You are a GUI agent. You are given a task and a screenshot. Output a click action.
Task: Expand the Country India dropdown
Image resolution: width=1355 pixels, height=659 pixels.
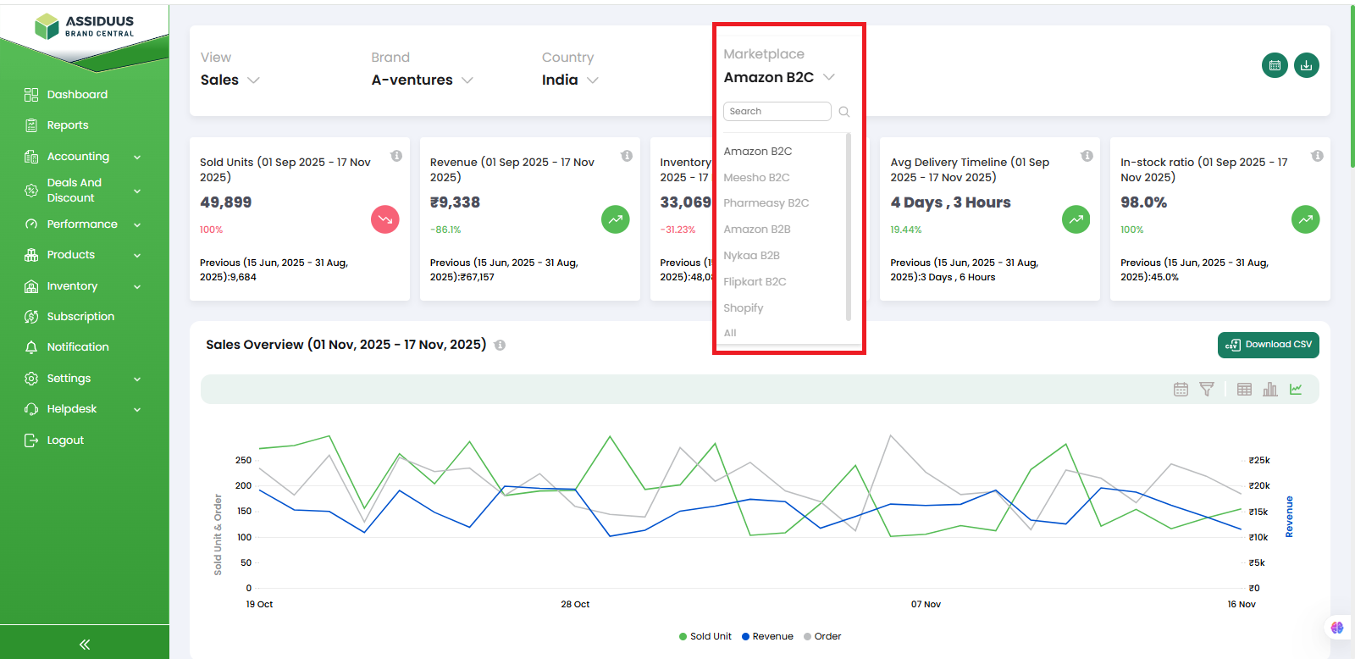tap(570, 80)
